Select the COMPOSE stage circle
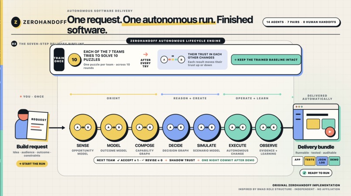This screenshot has width=351, height=196. click(x=145, y=128)
